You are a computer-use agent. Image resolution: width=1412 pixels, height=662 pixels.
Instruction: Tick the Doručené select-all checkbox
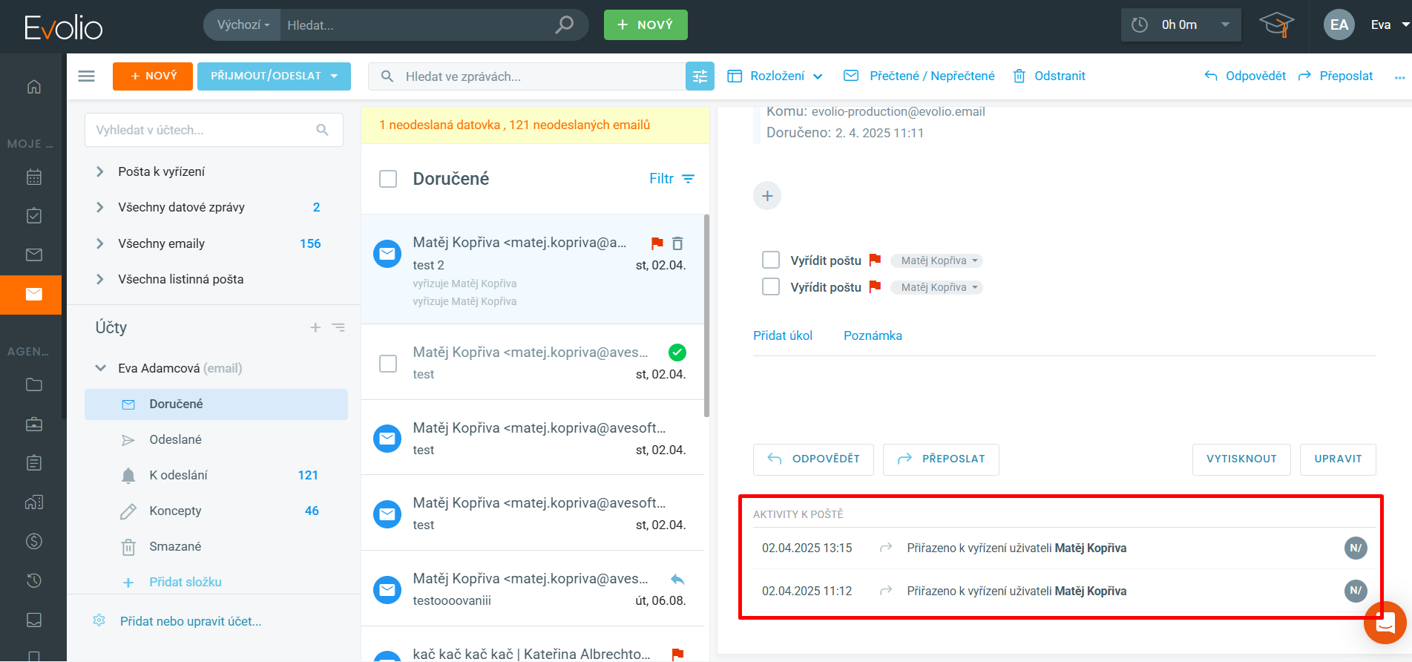388,179
